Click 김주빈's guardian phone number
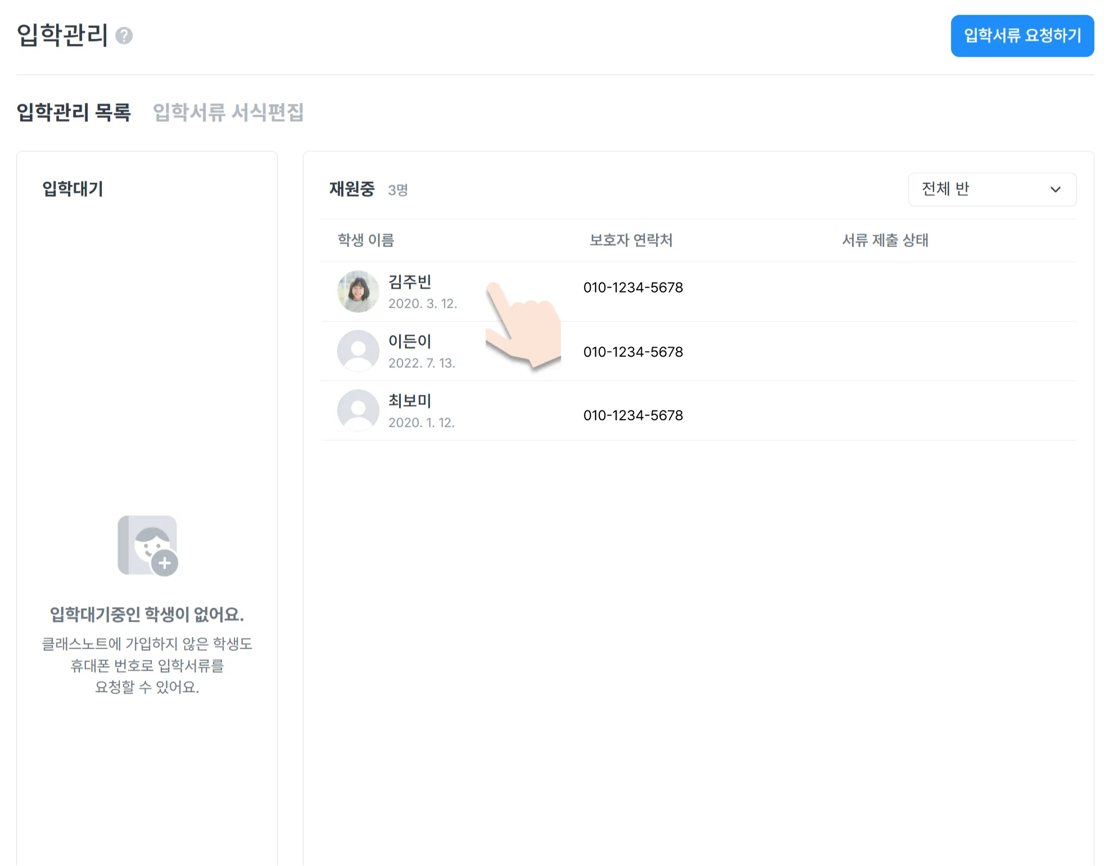1109x866 pixels. tap(633, 288)
